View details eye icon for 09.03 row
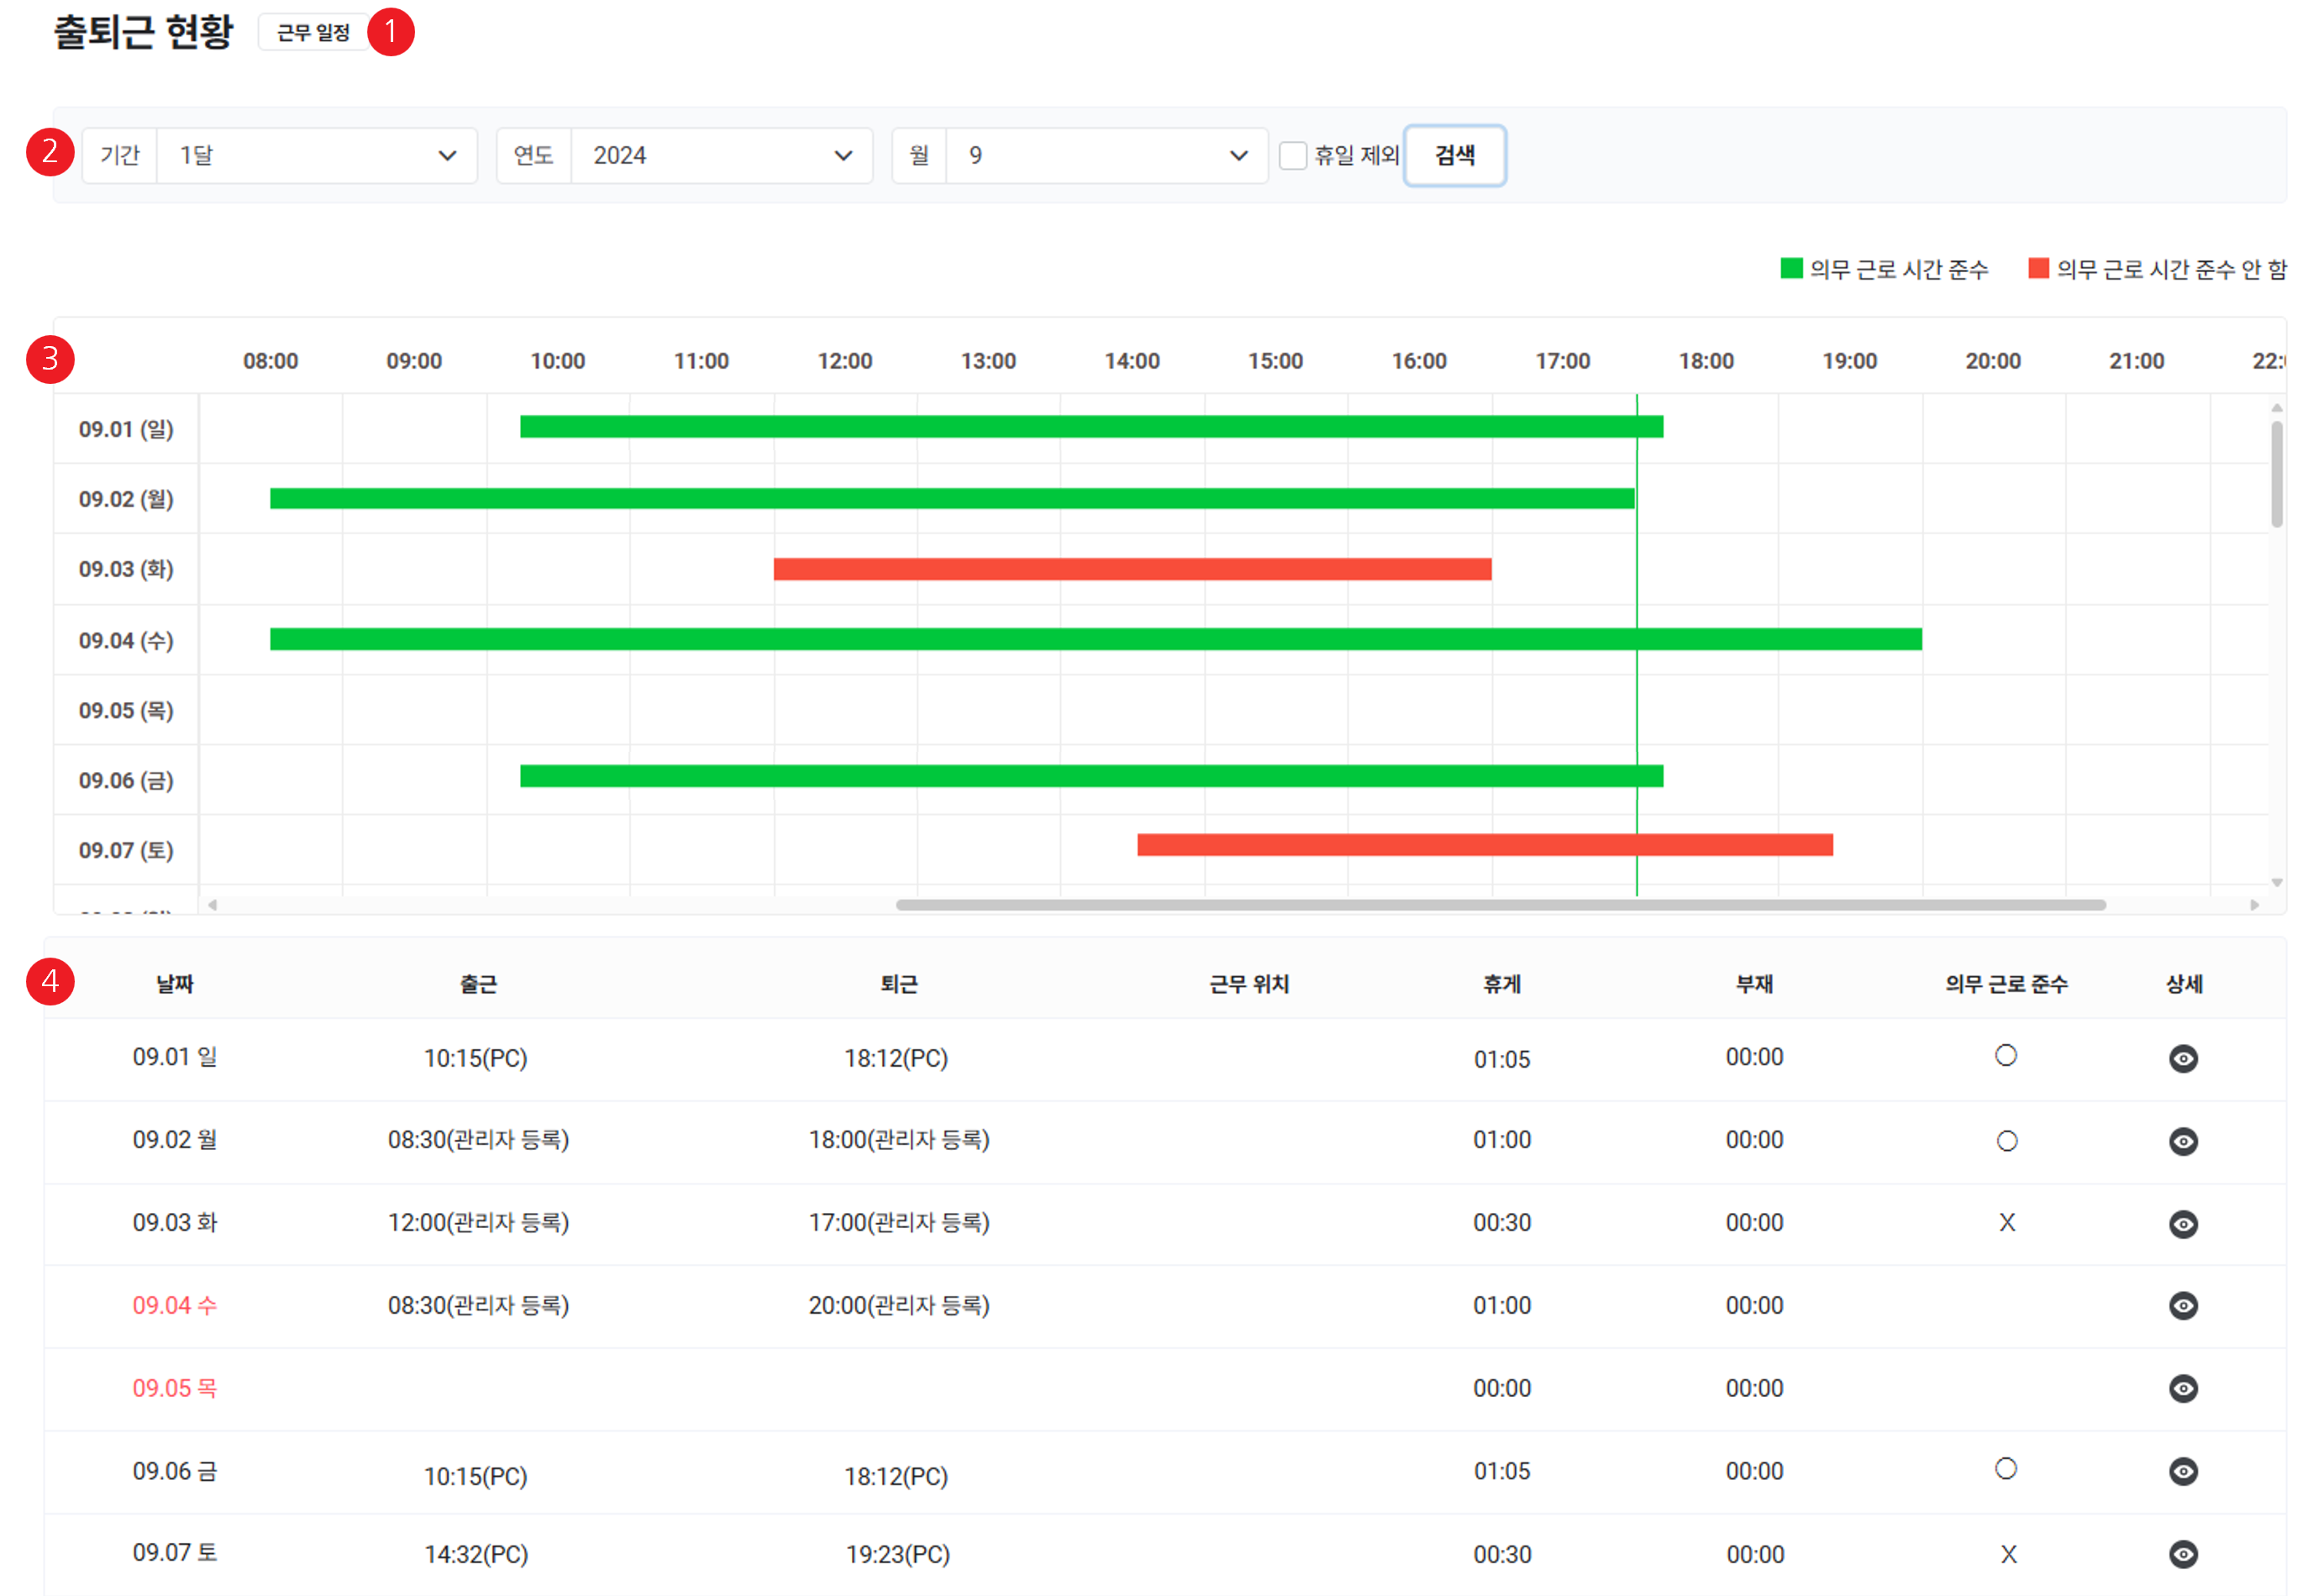2313x1596 pixels. [x=2182, y=1224]
